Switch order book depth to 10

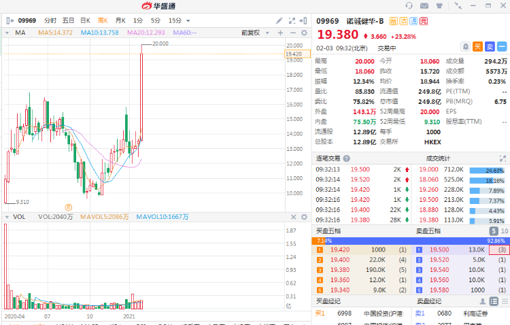504,231
